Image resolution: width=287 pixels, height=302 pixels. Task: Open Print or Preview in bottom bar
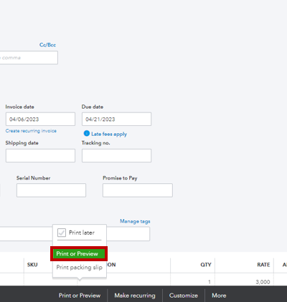click(x=80, y=296)
